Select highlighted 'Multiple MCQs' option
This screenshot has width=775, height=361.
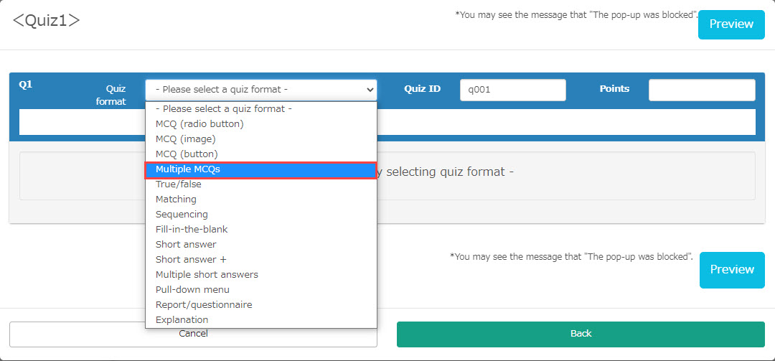click(x=188, y=169)
